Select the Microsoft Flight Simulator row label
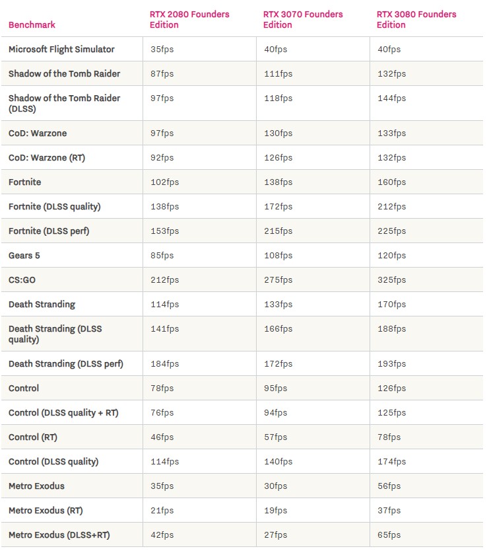 coord(61,49)
